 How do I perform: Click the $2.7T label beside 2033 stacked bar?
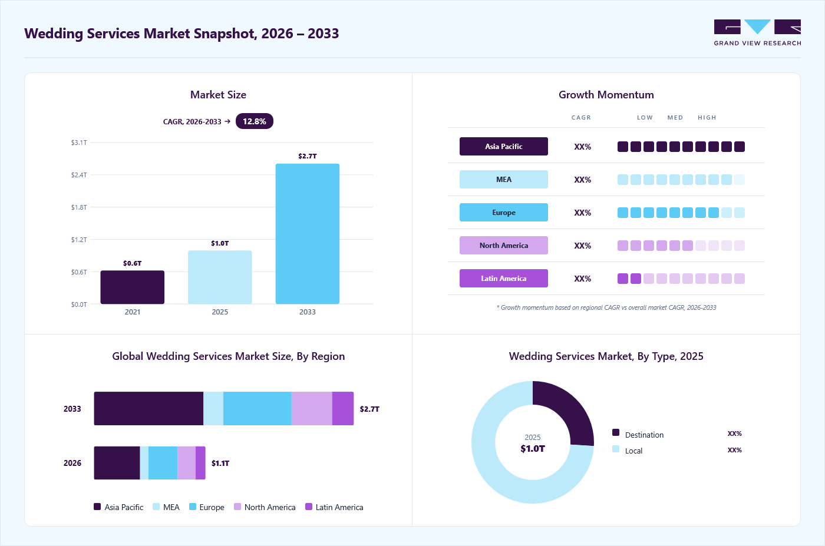[369, 409]
